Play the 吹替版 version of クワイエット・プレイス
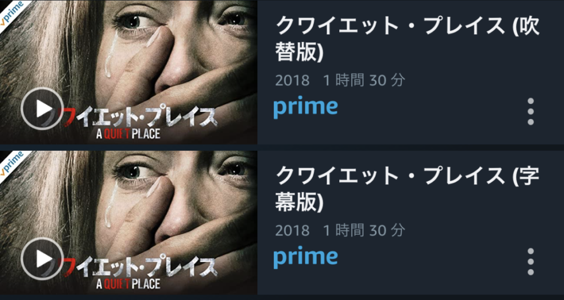Image resolution: width=564 pixels, height=300 pixels. (42, 108)
